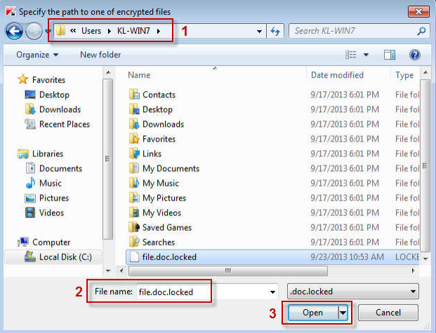Click the New folder toolbar button
The height and width of the screenshot is (333, 436).
(x=100, y=55)
